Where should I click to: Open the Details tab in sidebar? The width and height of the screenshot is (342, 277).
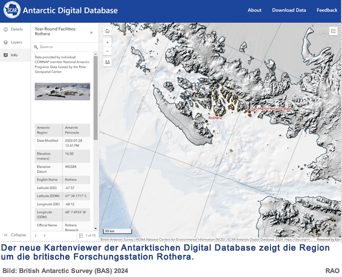[x=14, y=29]
